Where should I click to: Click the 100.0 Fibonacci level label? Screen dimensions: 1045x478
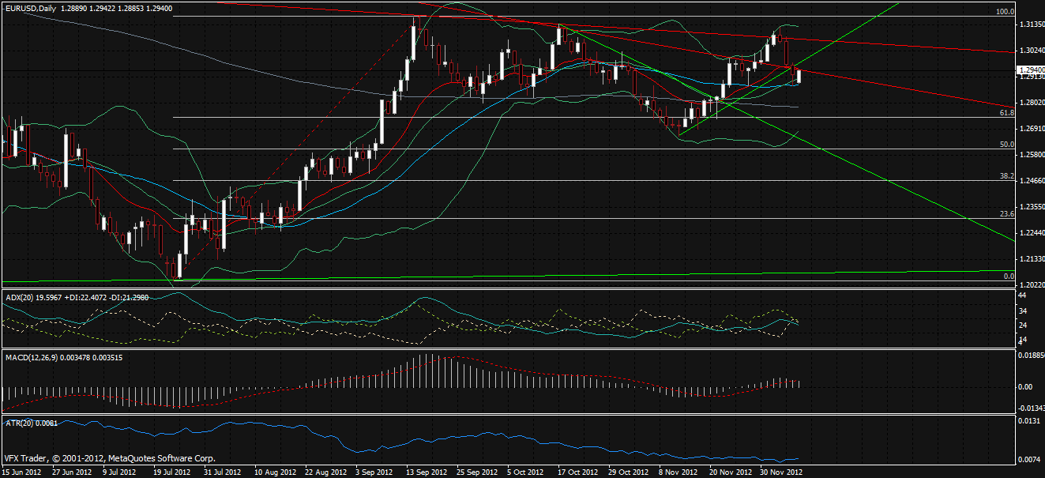pos(1004,12)
